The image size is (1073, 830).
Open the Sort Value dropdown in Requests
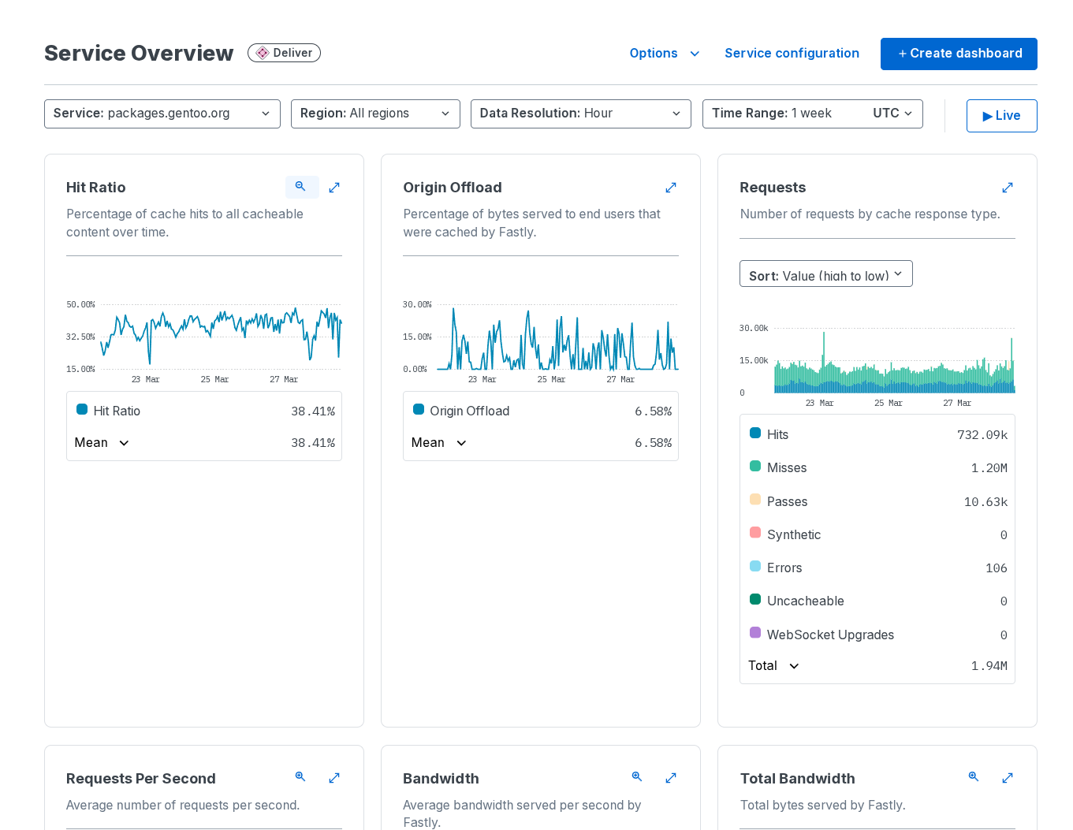click(x=825, y=274)
